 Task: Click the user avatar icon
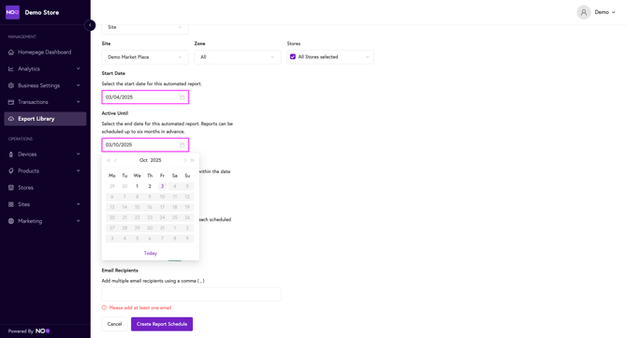(583, 12)
